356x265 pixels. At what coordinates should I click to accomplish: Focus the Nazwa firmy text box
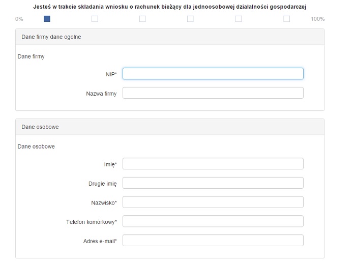pos(213,93)
